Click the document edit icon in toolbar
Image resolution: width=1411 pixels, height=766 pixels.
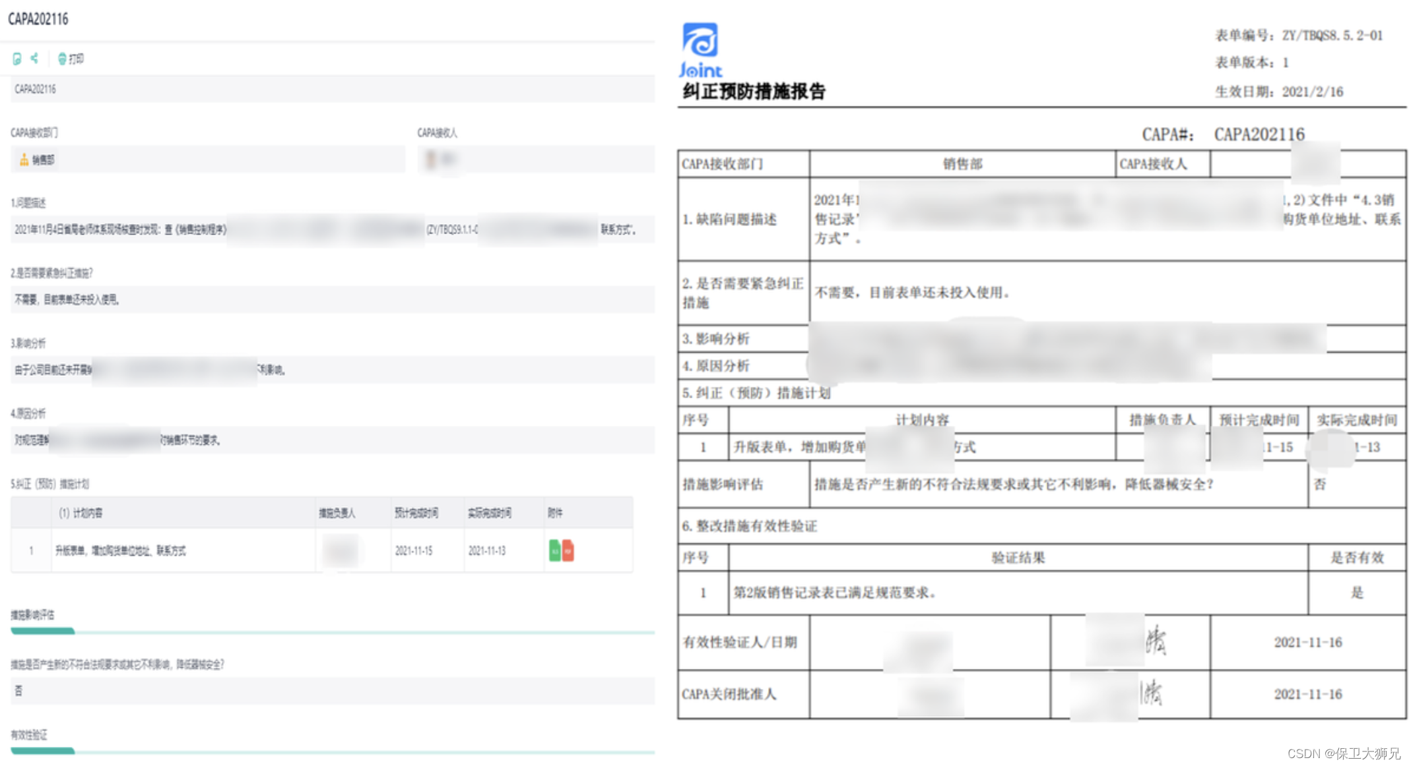point(17,59)
